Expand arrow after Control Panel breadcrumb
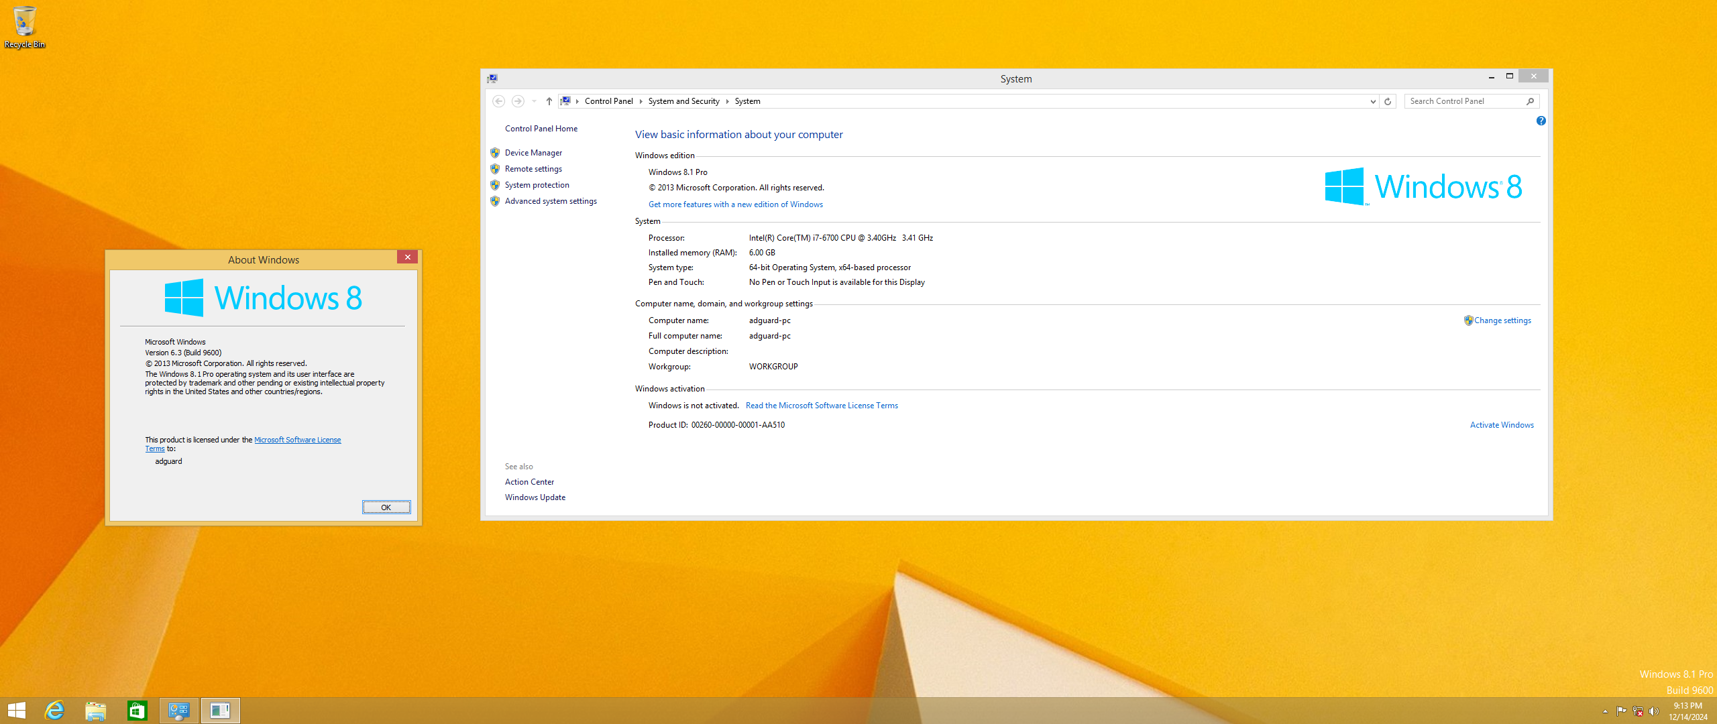 click(x=641, y=101)
